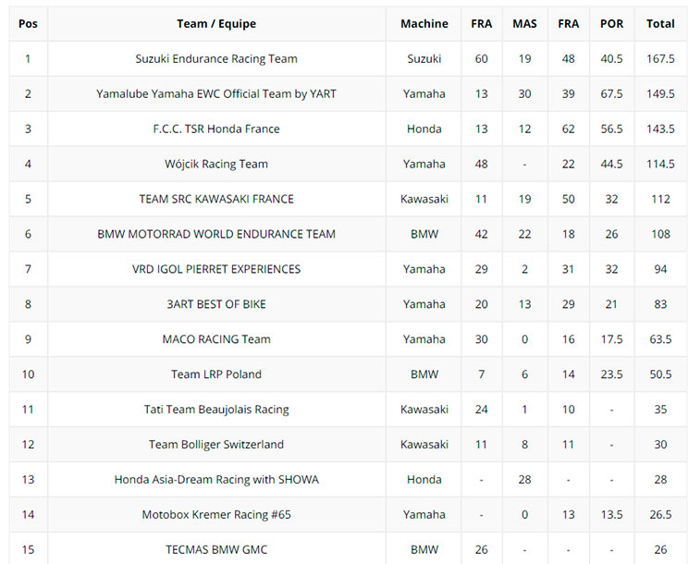Viewport: 689px width, 564px height.
Task: Click the POR column header
Action: (611, 23)
